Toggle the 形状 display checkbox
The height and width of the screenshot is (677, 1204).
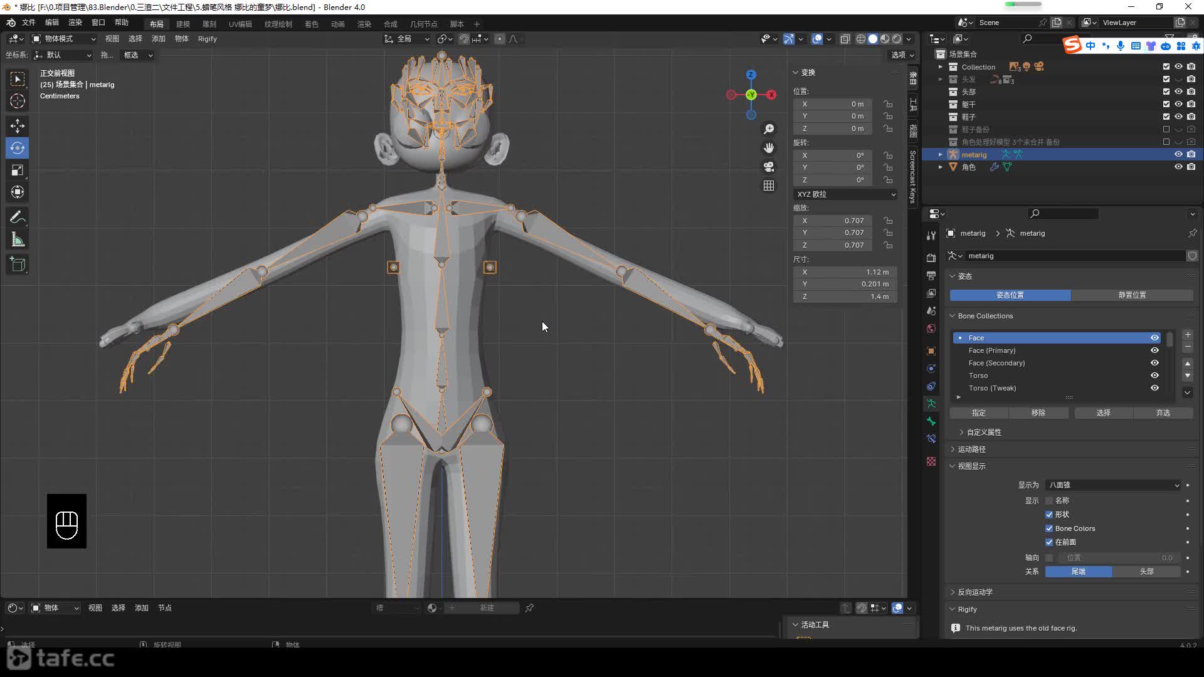1049,514
